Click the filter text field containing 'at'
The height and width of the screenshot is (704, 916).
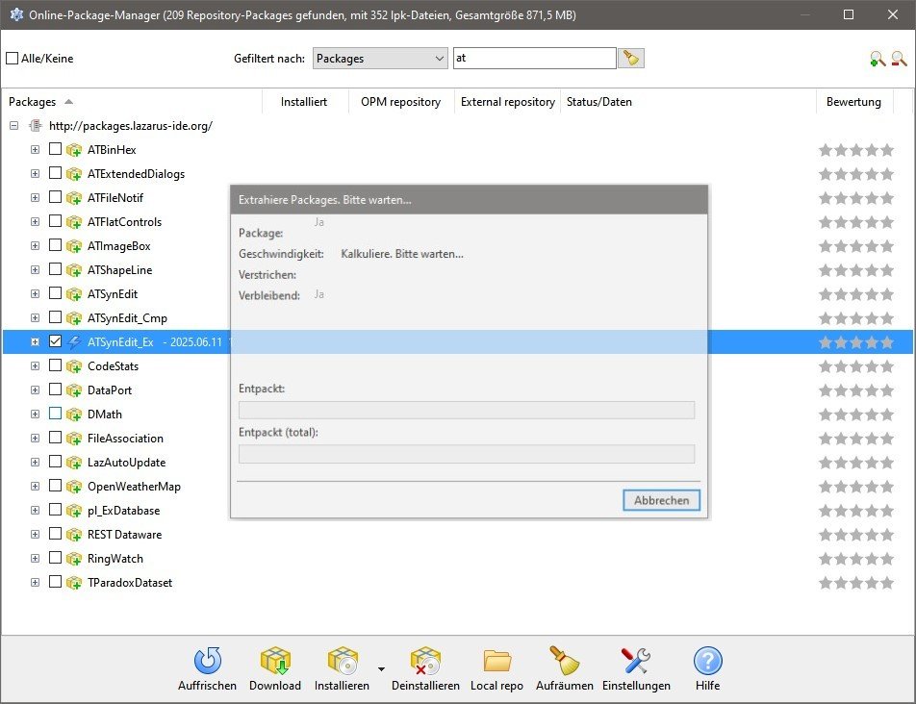point(535,59)
